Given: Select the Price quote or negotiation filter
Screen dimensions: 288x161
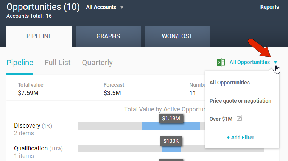Looking at the screenshot, I should 240,101.
